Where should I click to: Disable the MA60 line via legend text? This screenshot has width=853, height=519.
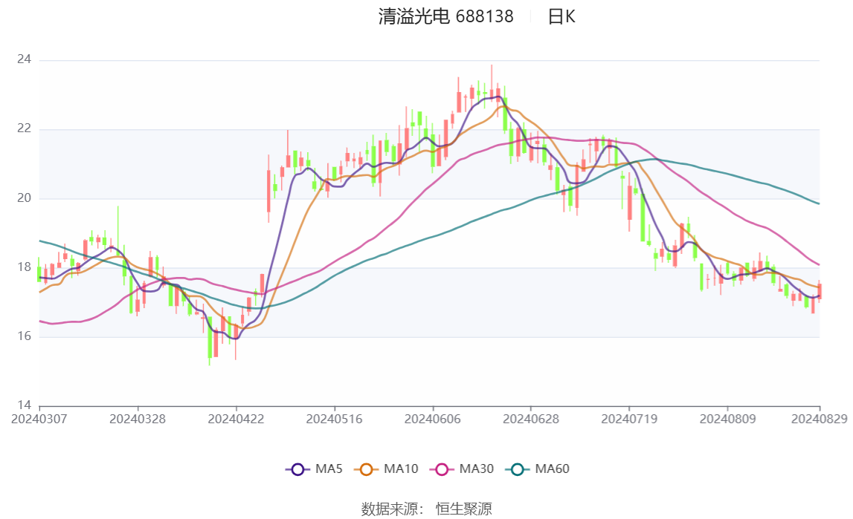point(552,469)
